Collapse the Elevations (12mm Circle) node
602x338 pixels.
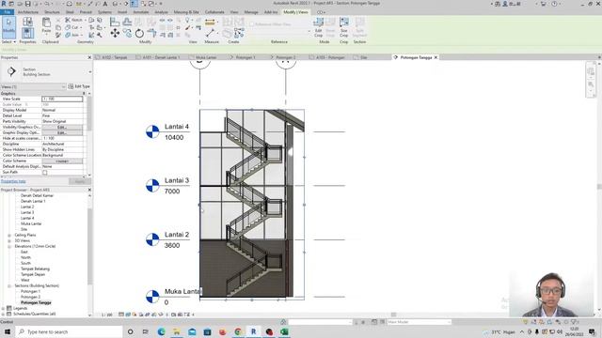9,246
